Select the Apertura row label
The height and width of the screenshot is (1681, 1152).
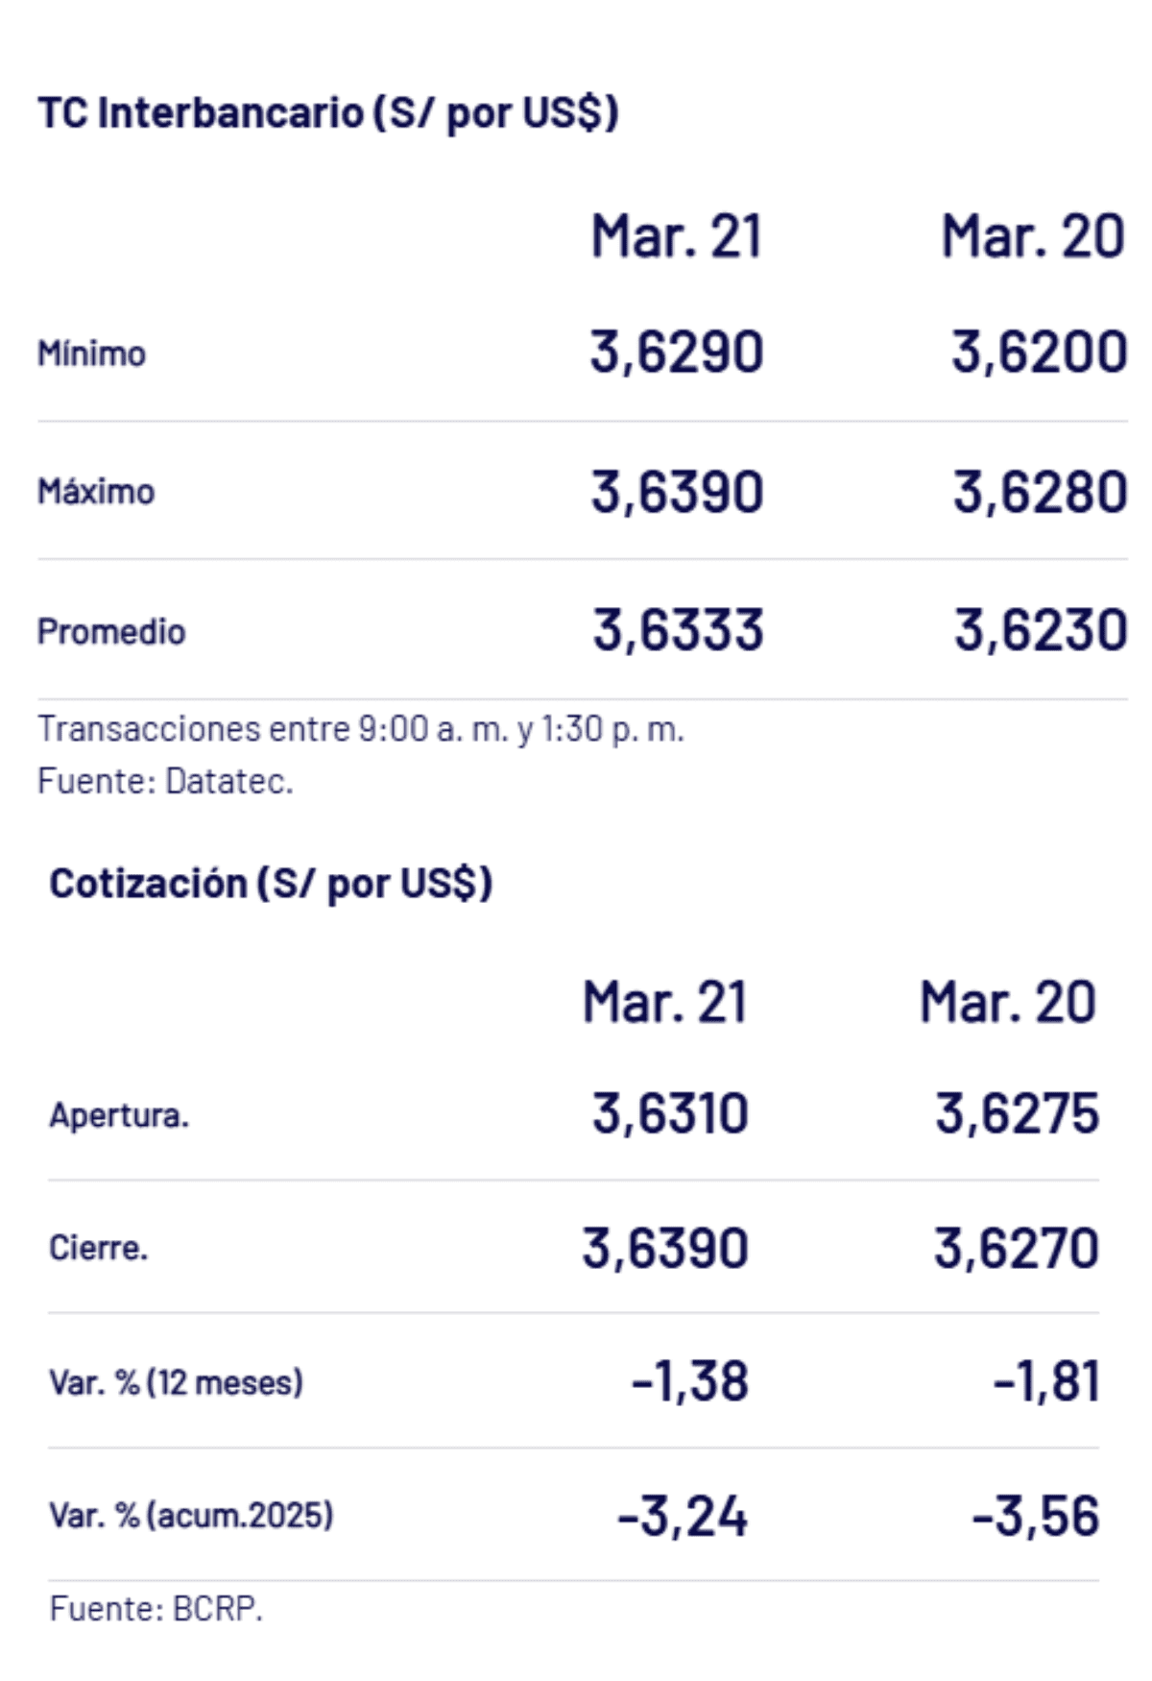[x=119, y=1115]
